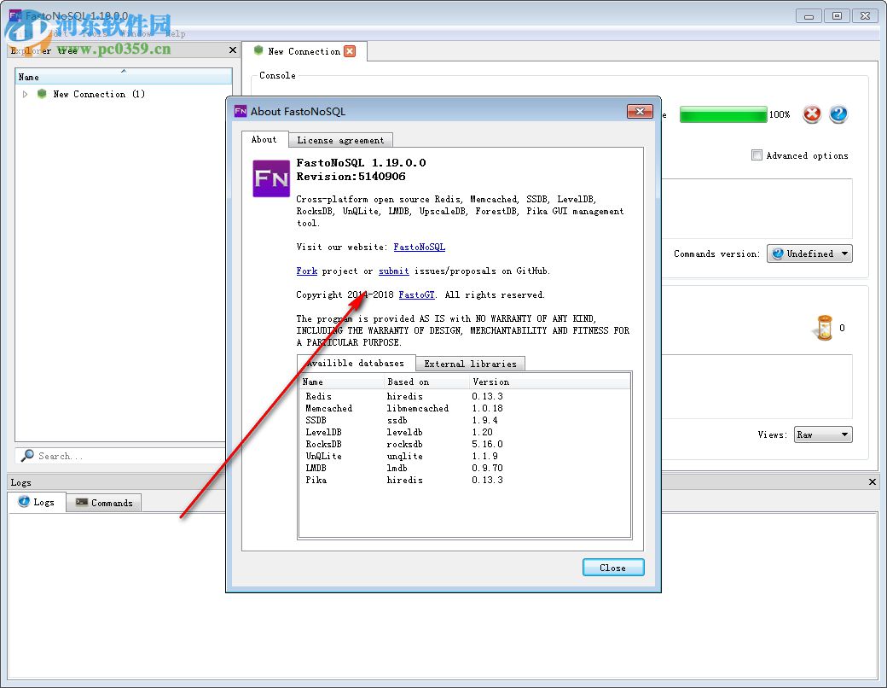Click the Close button in About dialog
Viewport: 887px width, 688px height.
613,568
